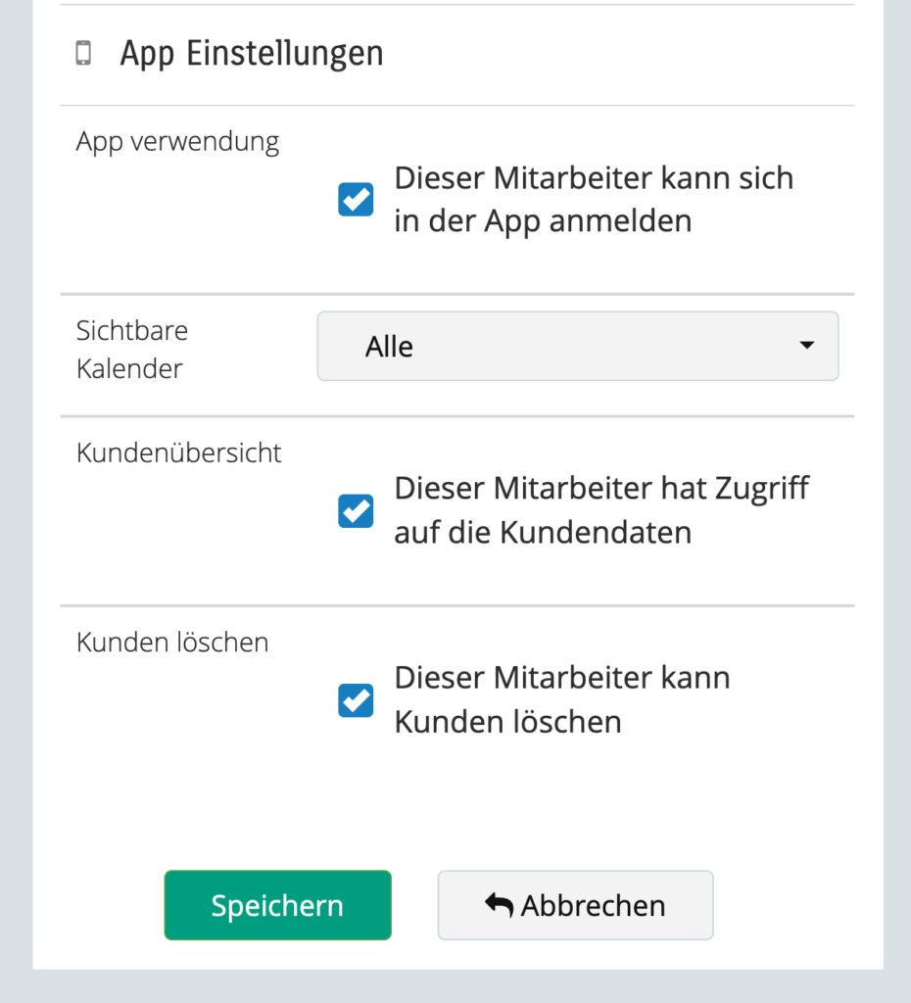Uncheck access to Kundendaten checkbox
911x1003 pixels.
click(x=356, y=510)
